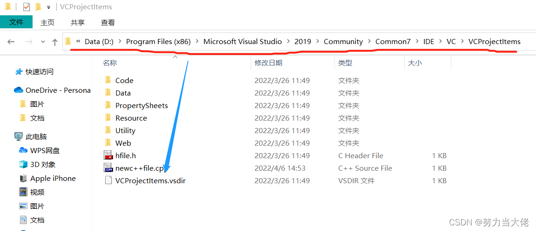Image resolution: width=536 pixels, height=231 pixels.
Task: Click the VSDIR 文件 type cell
Action: (356, 180)
